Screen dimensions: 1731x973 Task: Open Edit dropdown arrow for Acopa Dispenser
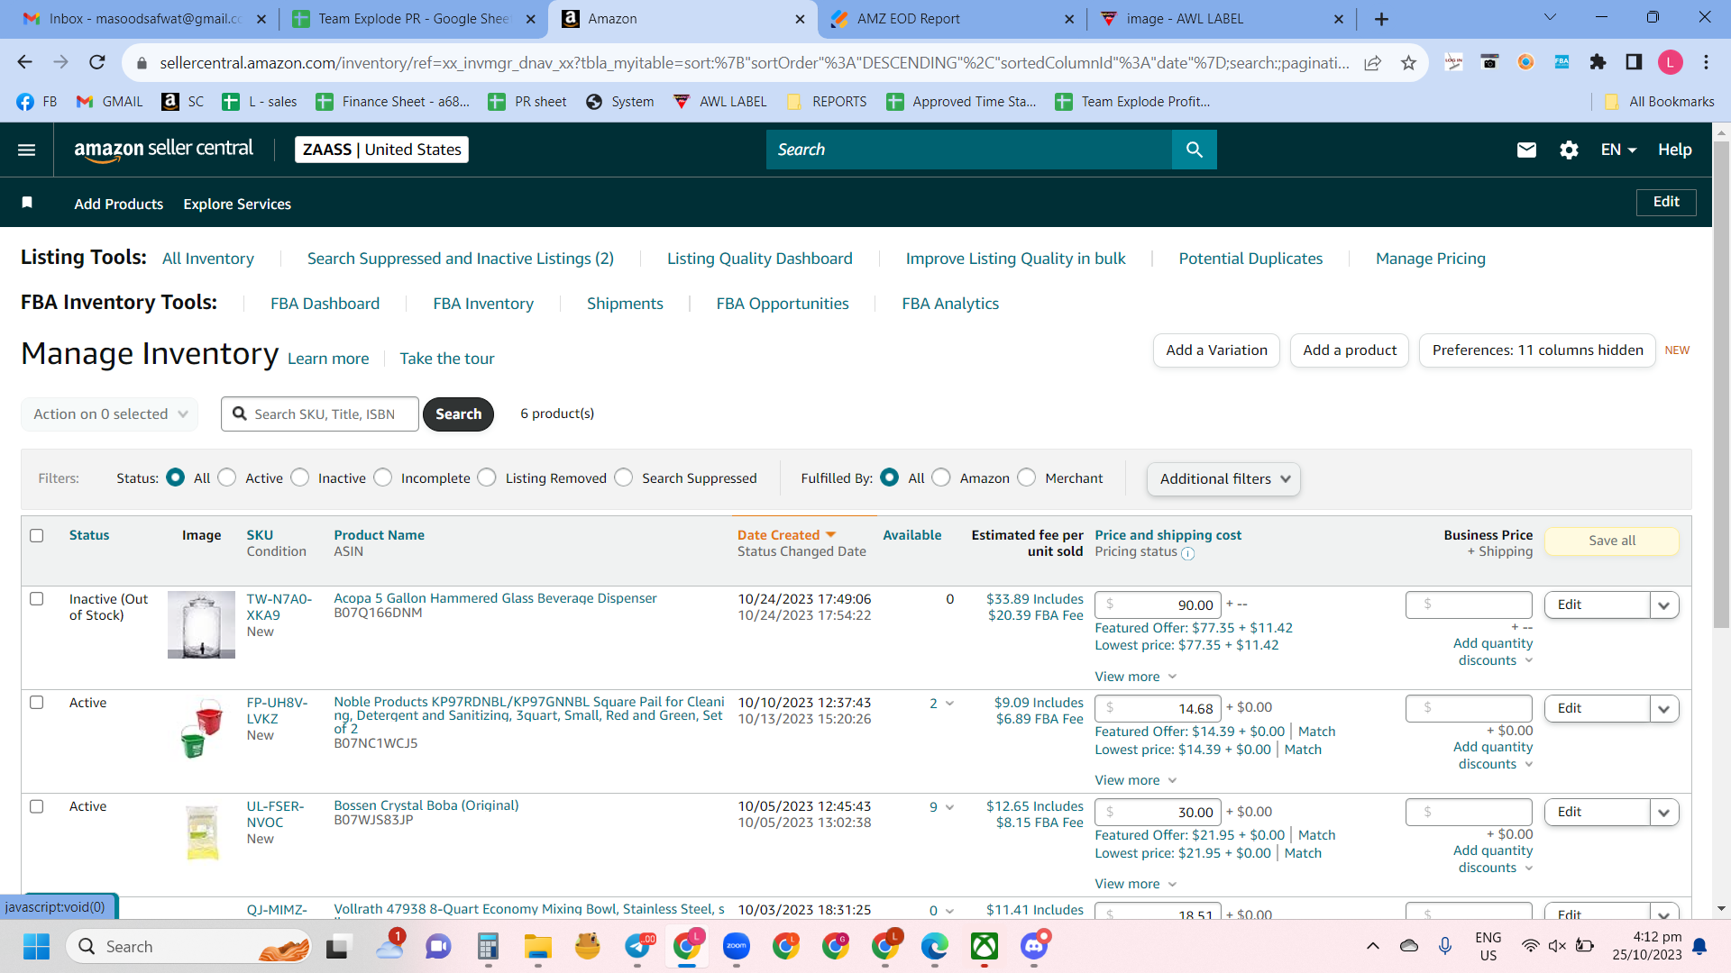click(1664, 605)
